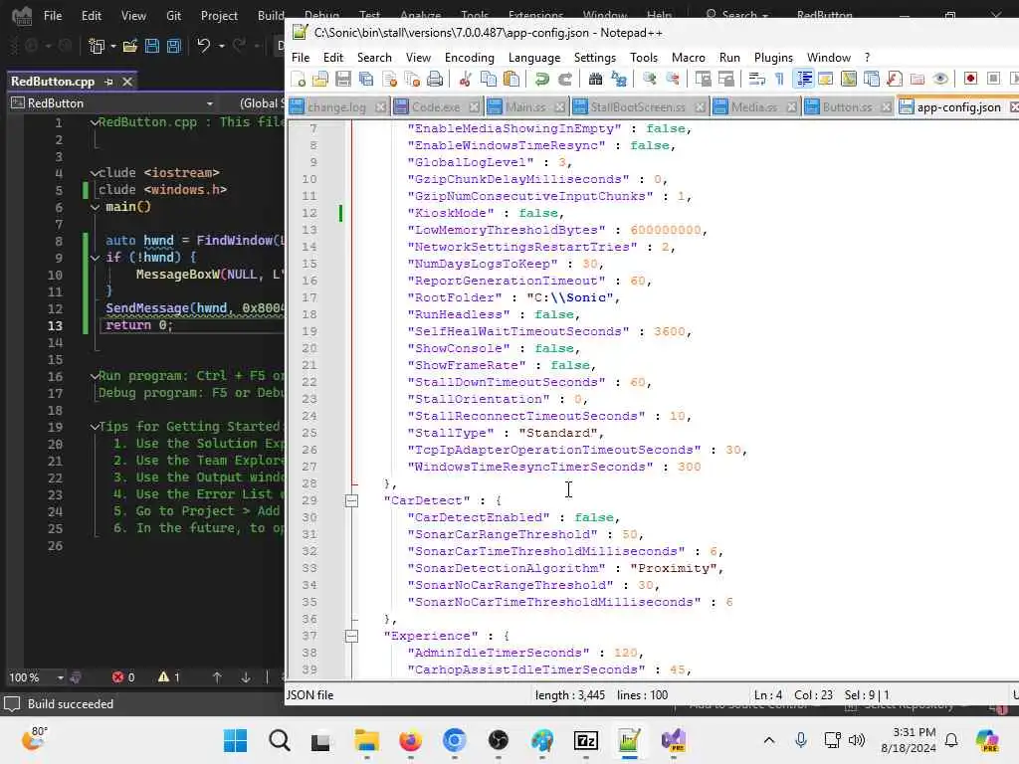Click Notepad++ New file toolbar icon
Screen dimensions: 1019x764
click(x=299, y=80)
